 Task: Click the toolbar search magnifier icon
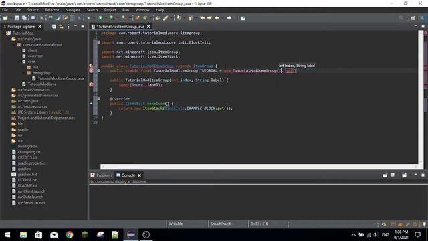[401, 18]
